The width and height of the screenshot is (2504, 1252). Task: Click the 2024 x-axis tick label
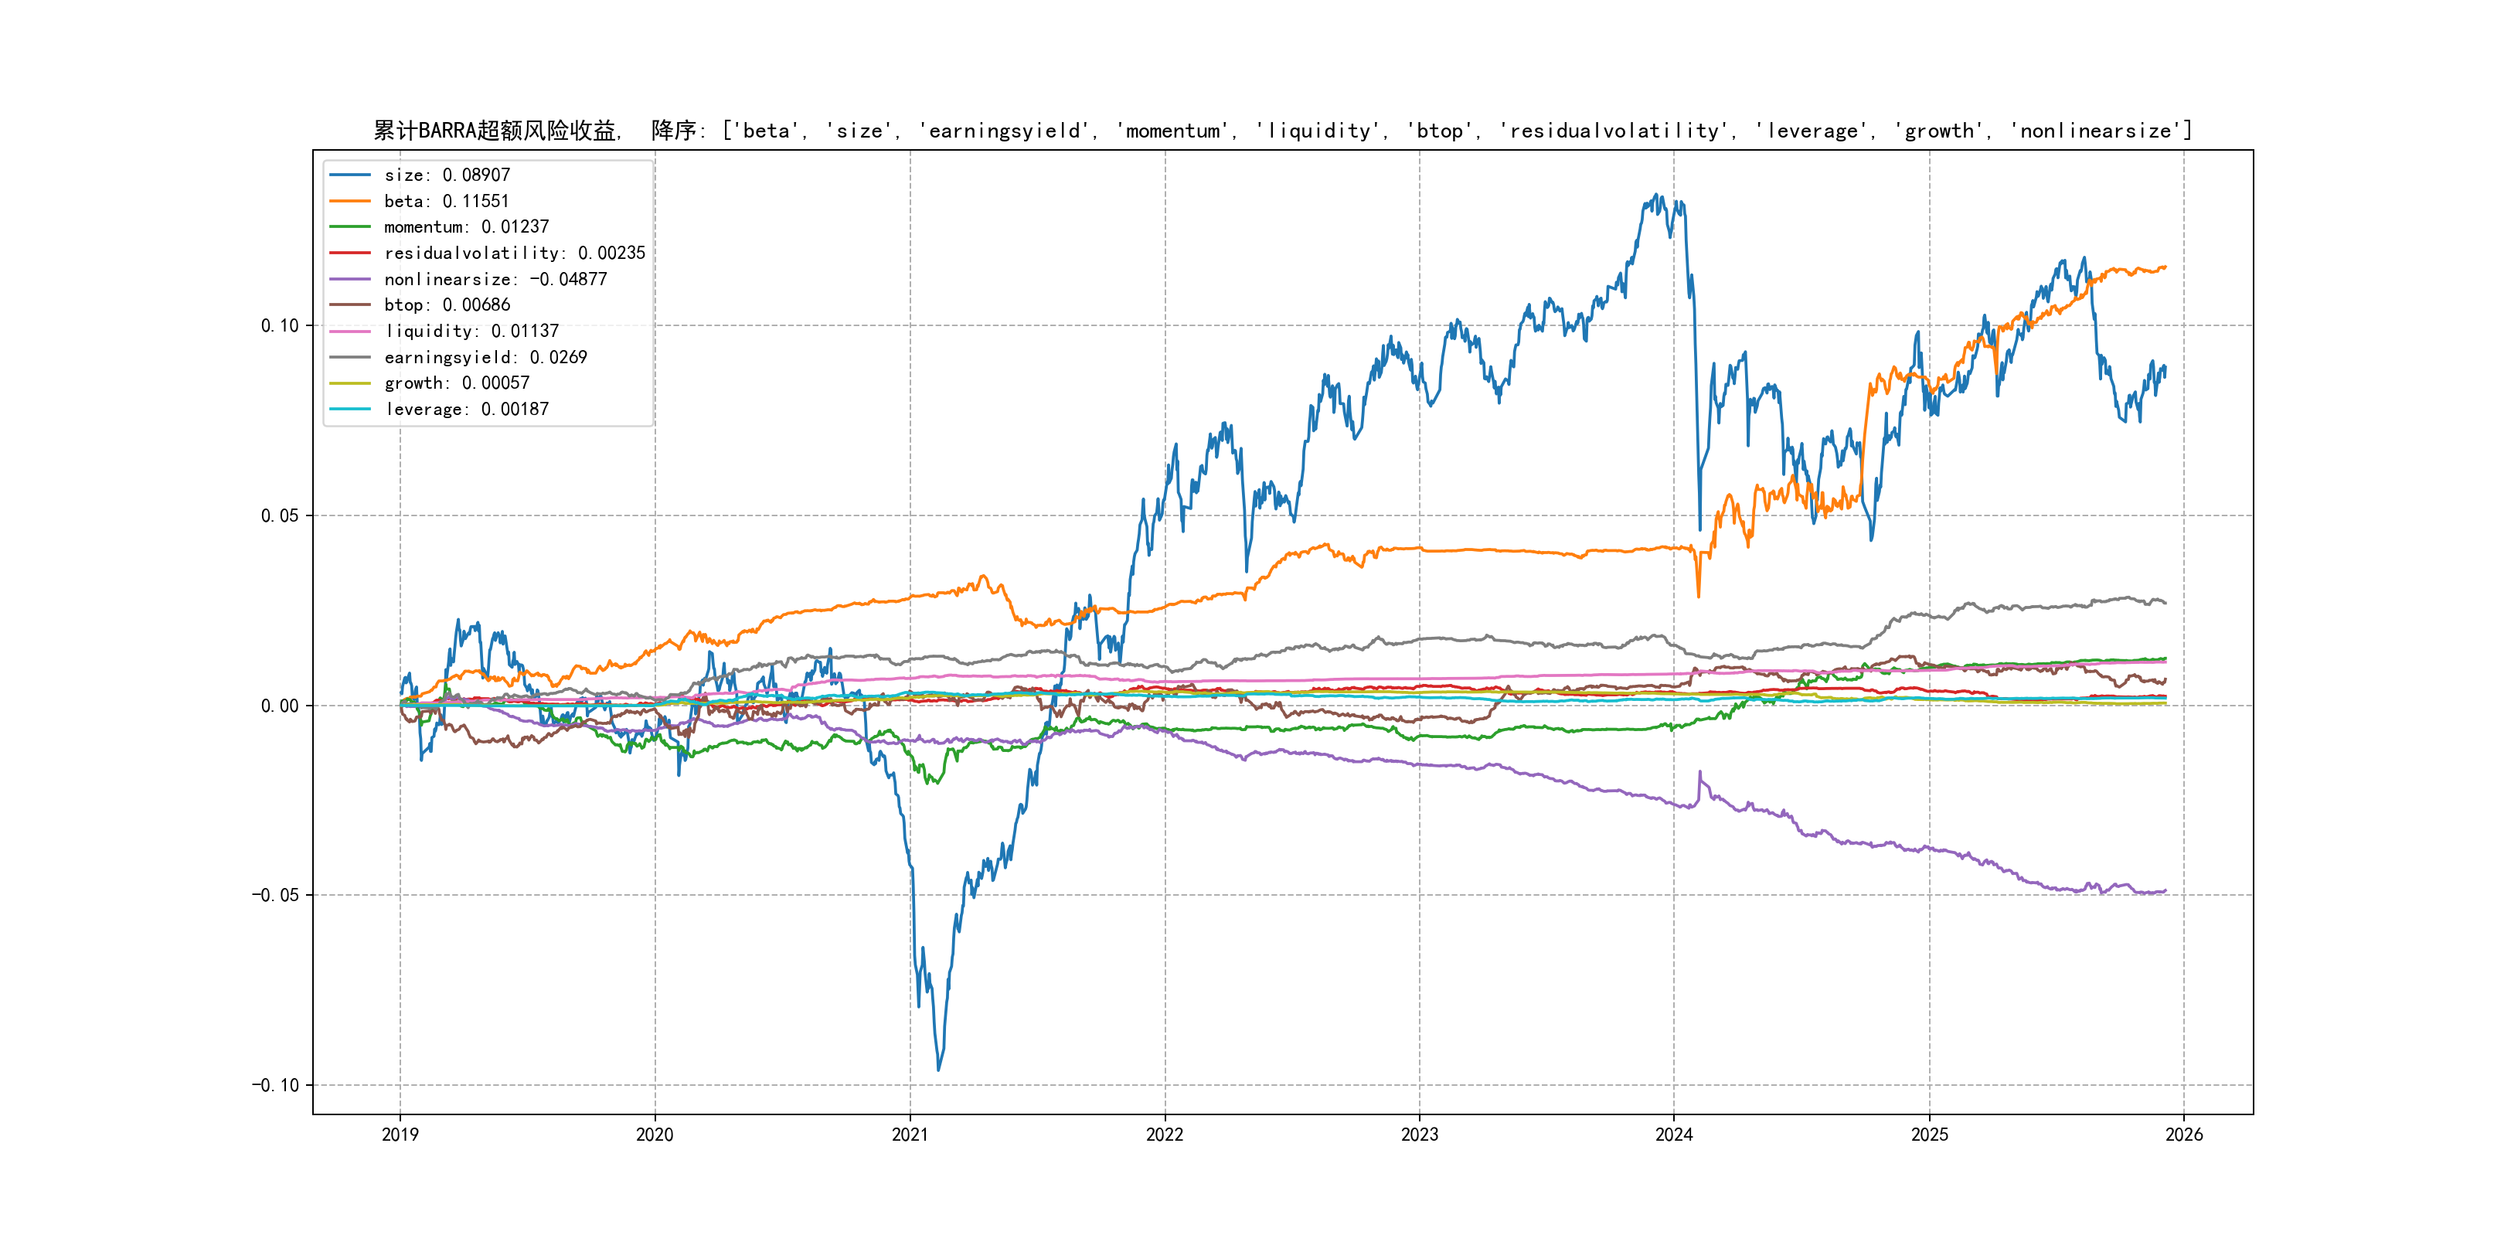(x=1674, y=1135)
